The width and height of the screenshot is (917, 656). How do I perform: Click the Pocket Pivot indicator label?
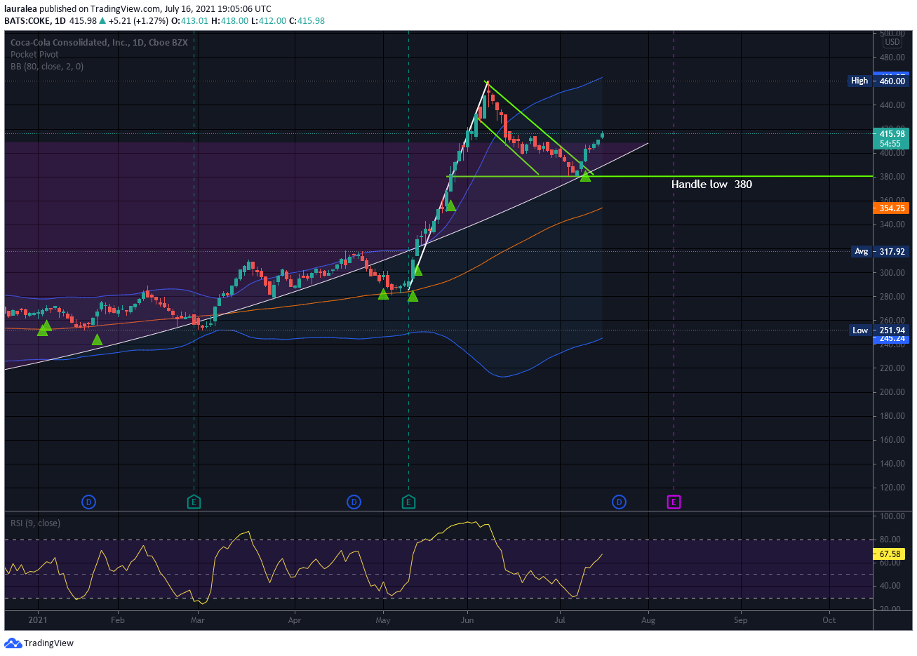click(34, 55)
